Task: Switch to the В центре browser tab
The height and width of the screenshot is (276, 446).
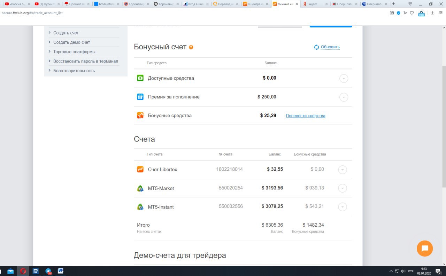Action: pyautogui.click(x=256, y=4)
